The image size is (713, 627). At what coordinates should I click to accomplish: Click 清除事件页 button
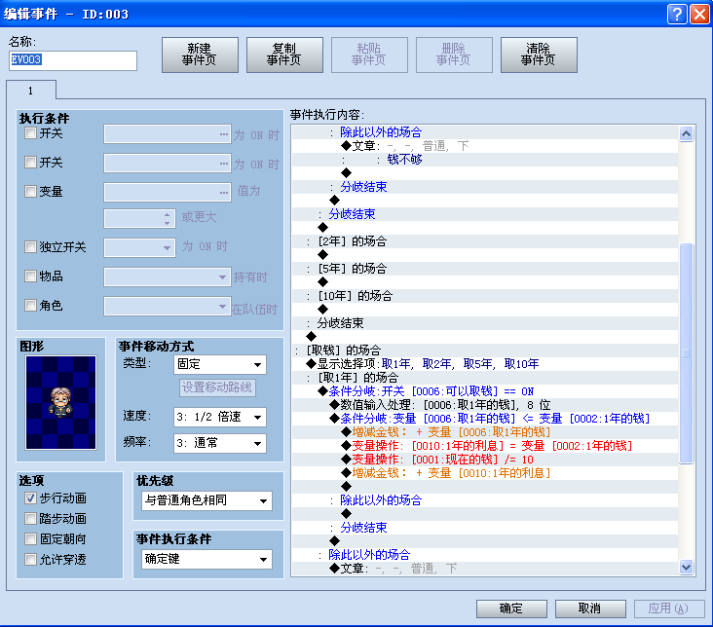(x=539, y=55)
